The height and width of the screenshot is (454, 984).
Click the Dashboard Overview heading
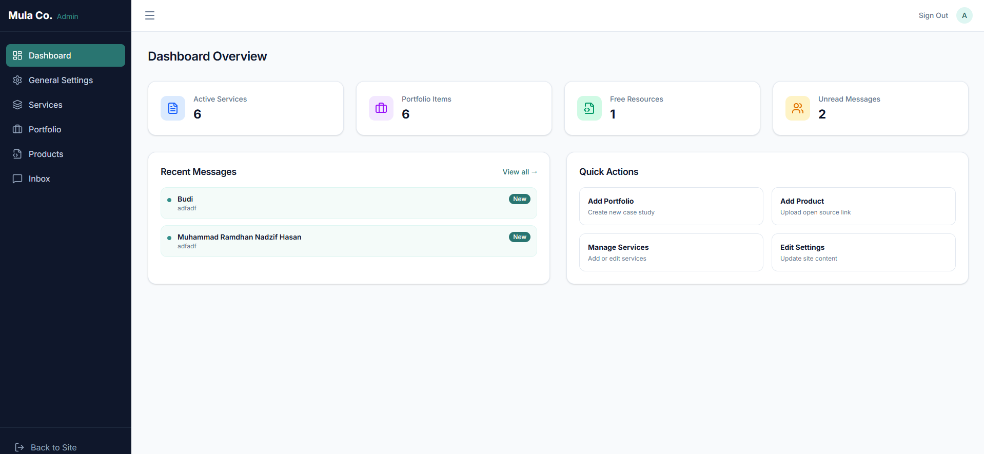(x=207, y=56)
